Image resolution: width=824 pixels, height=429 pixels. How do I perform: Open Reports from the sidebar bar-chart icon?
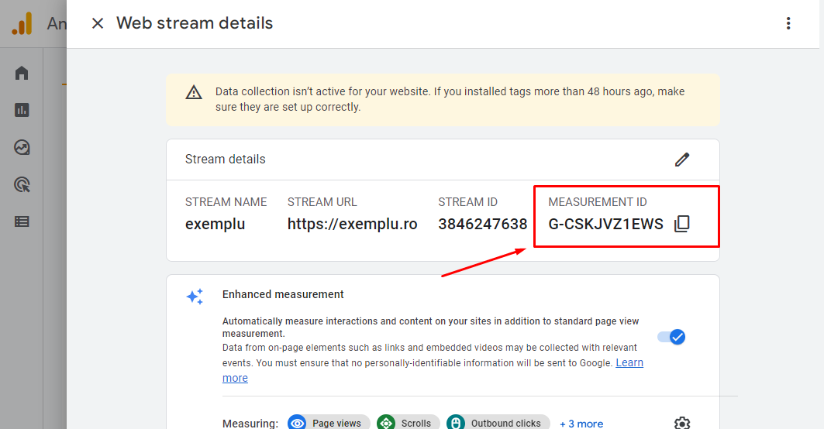pyautogui.click(x=22, y=110)
